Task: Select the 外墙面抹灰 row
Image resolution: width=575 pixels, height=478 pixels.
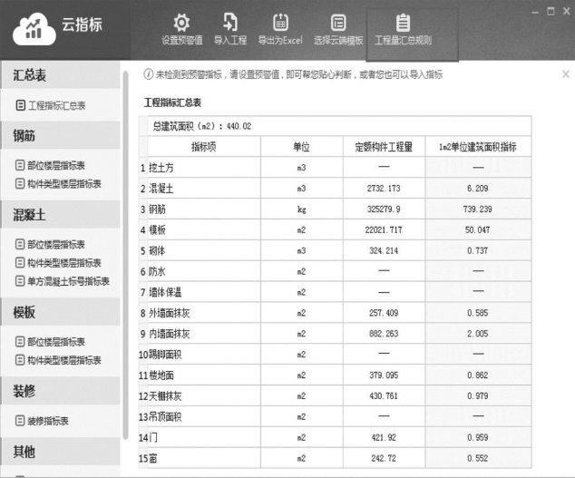Action: [x=335, y=313]
